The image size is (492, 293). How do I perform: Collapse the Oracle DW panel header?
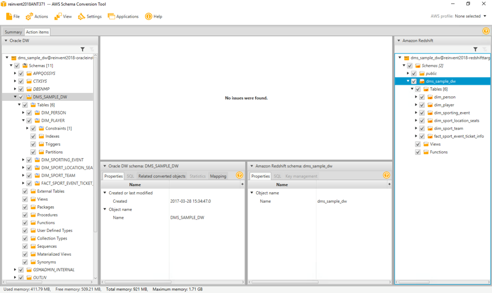click(6, 40)
